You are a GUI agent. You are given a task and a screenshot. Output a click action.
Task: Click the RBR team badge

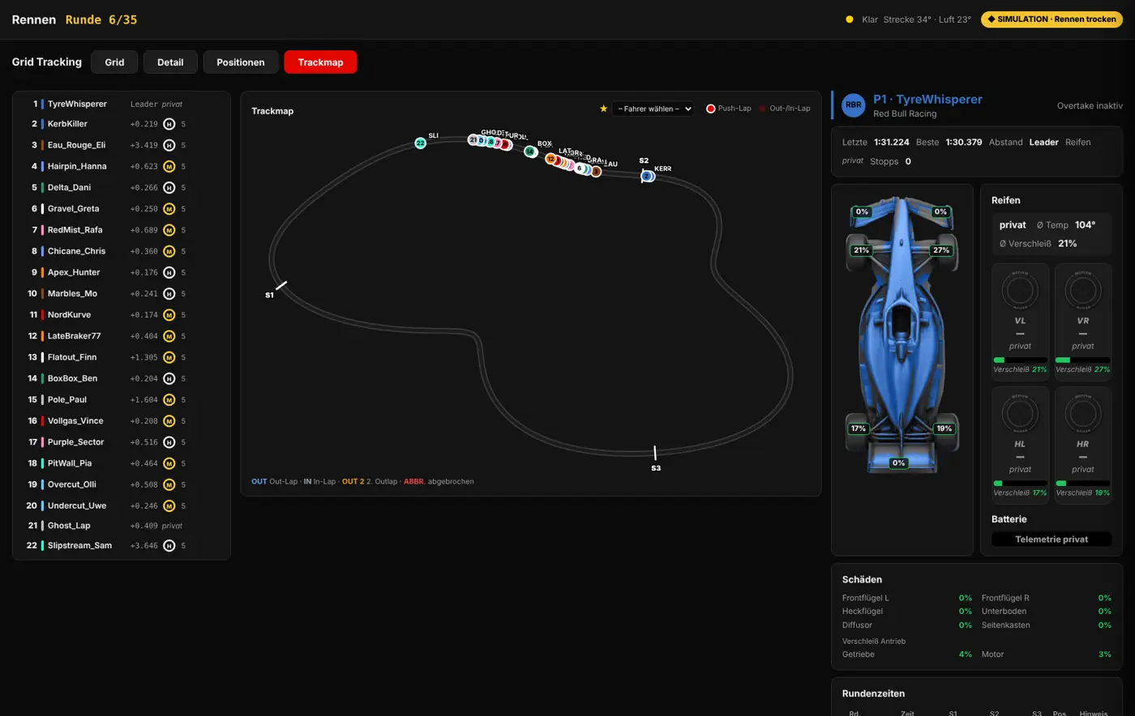tap(854, 105)
